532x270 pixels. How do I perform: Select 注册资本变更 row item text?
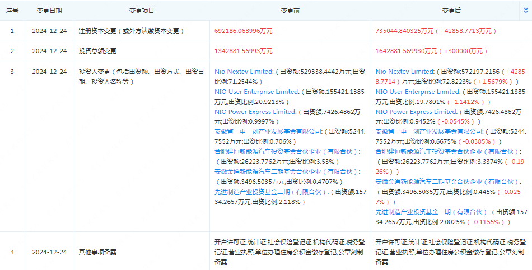pyautogui.click(x=131, y=31)
